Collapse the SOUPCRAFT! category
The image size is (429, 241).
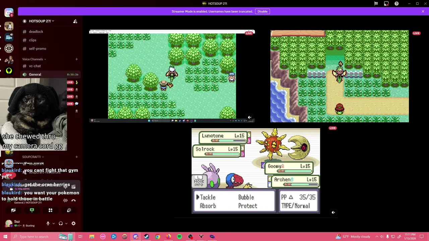click(33, 157)
